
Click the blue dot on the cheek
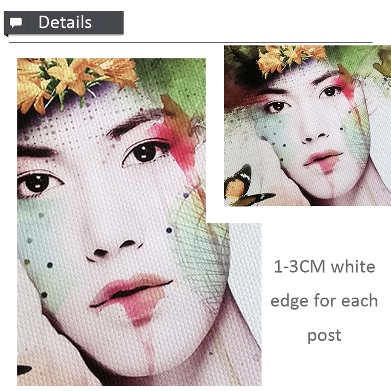tap(169, 230)
